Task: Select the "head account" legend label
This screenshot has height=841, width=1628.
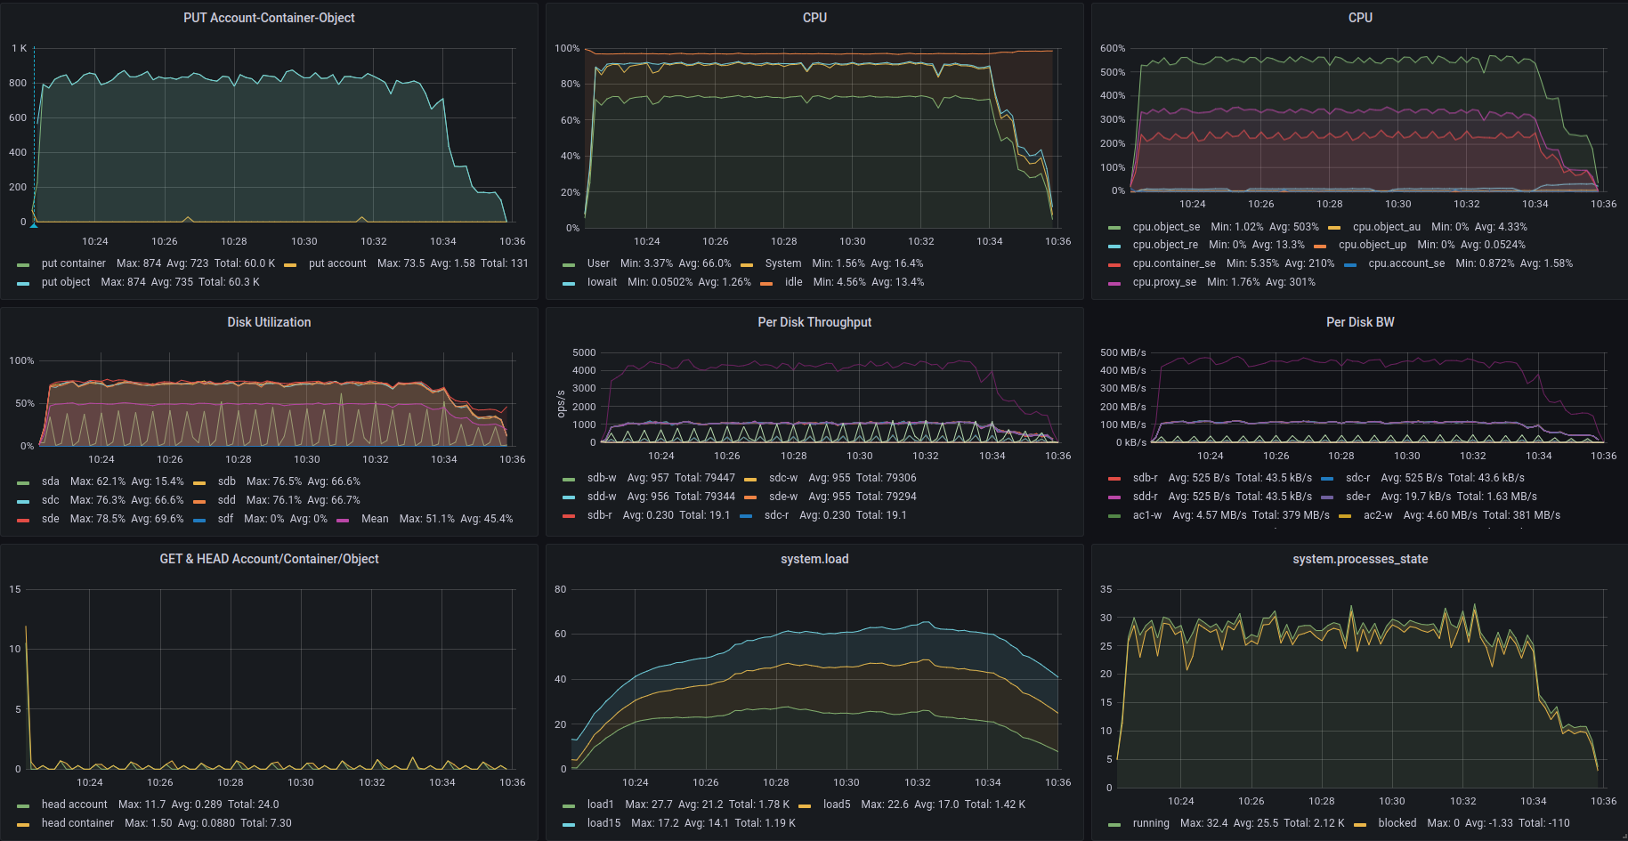Action: [74, 805]
